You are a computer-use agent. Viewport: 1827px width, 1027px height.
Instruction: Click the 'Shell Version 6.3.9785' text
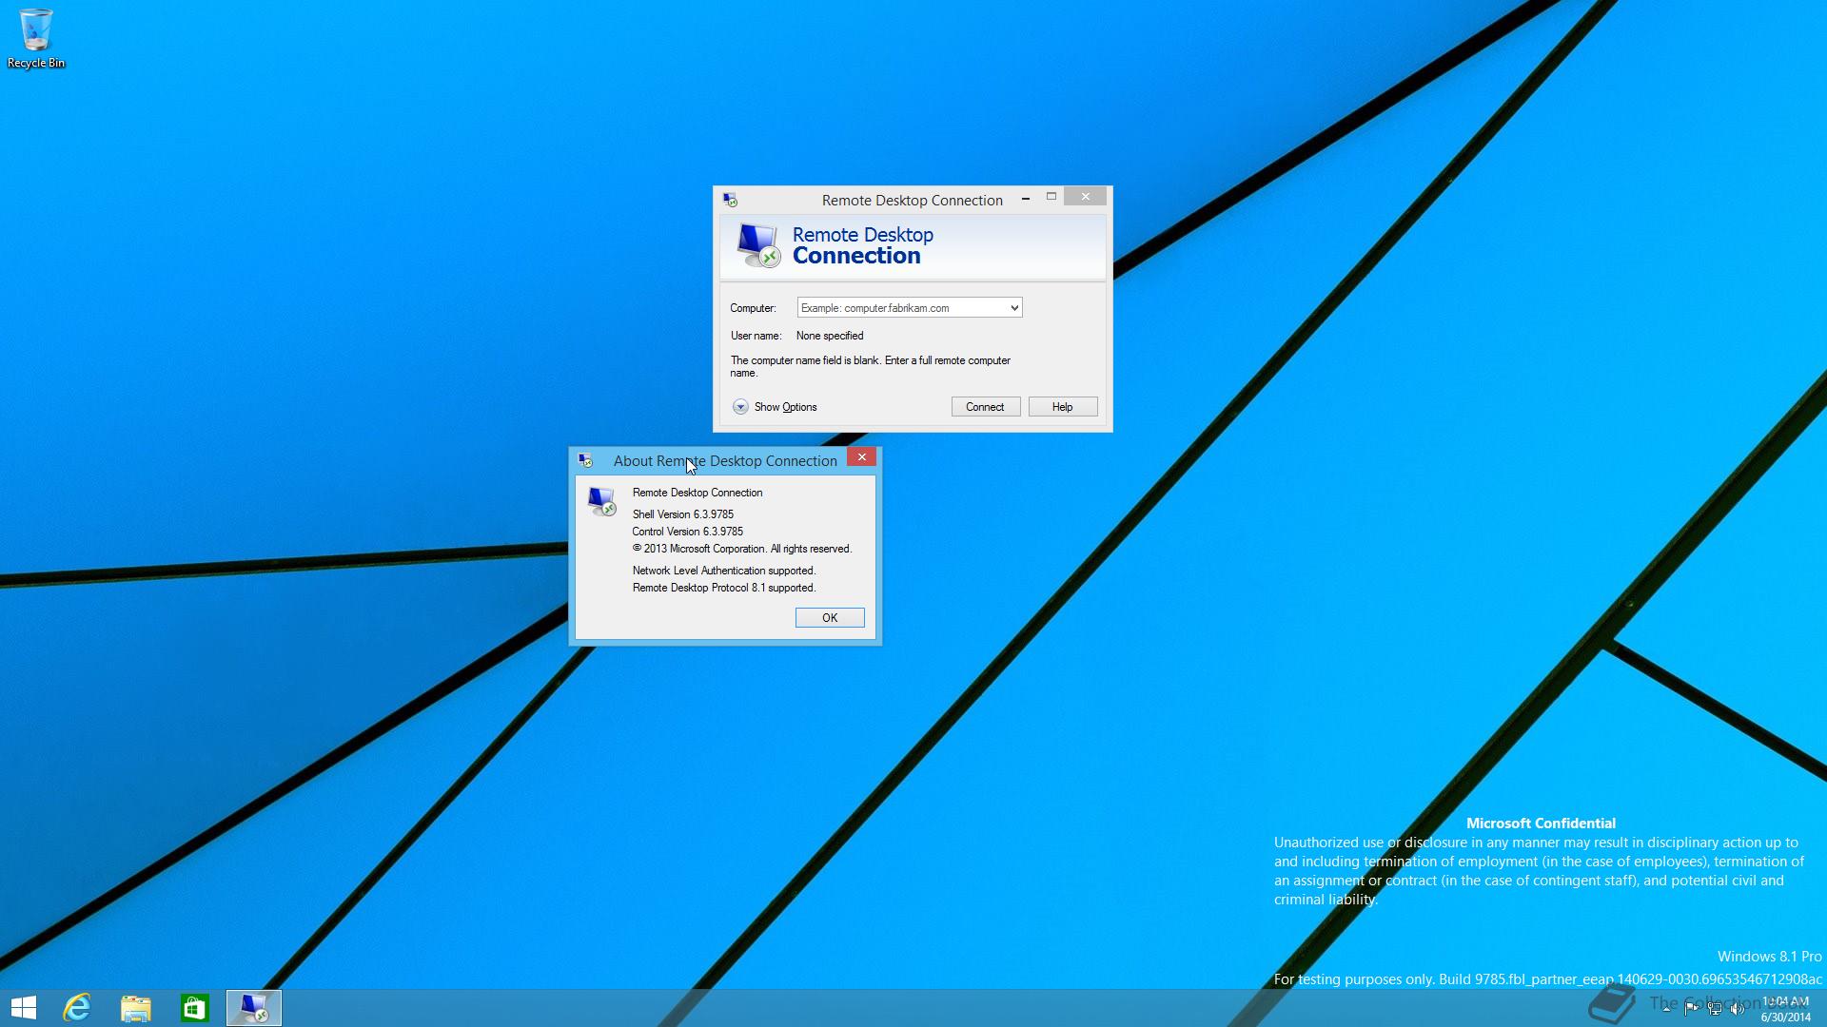click(x=682, y=514)
